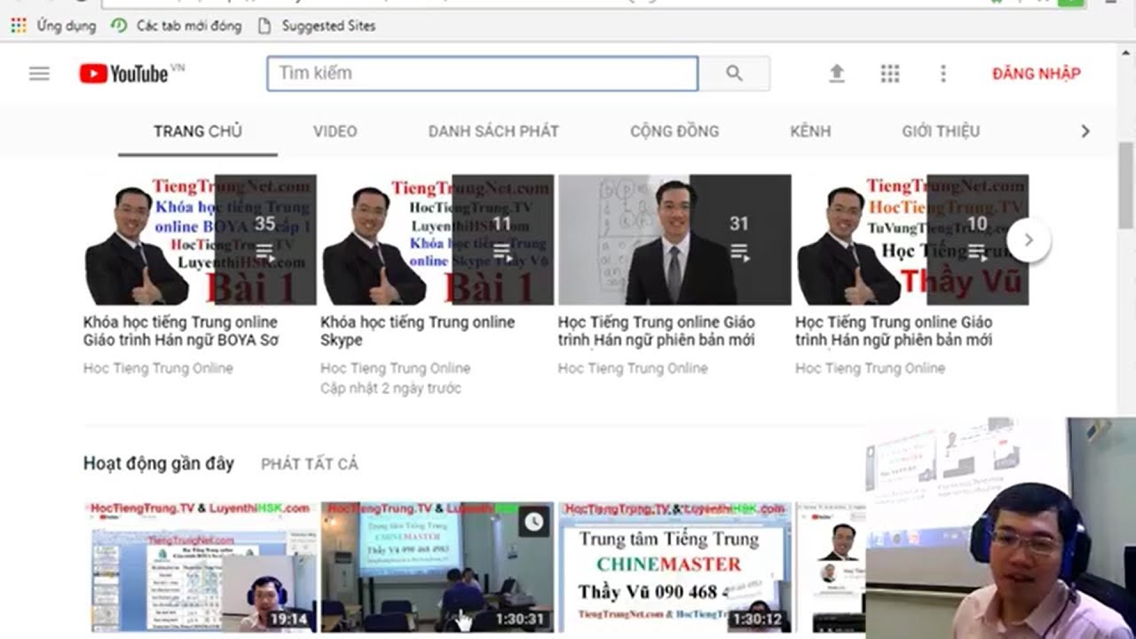Expand more channel tabs with right chevron
The height and width of the screenshot is (639, 1136).
[x=1085, y=131]
